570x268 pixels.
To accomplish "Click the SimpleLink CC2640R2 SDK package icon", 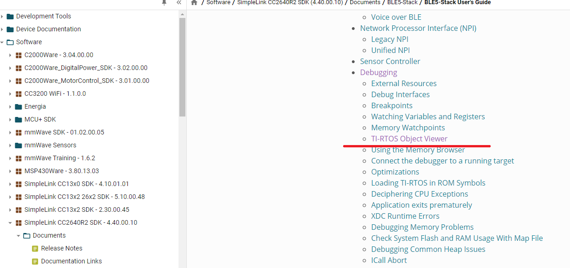I will [x=18, y=222].
